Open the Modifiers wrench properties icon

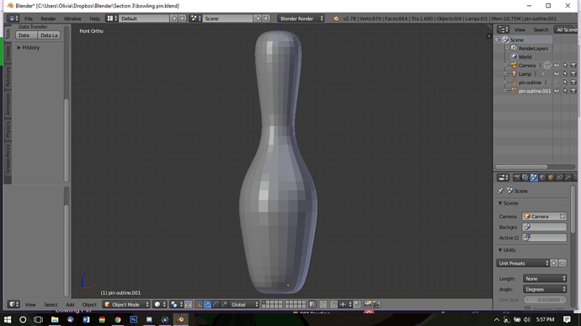(568, 178)
